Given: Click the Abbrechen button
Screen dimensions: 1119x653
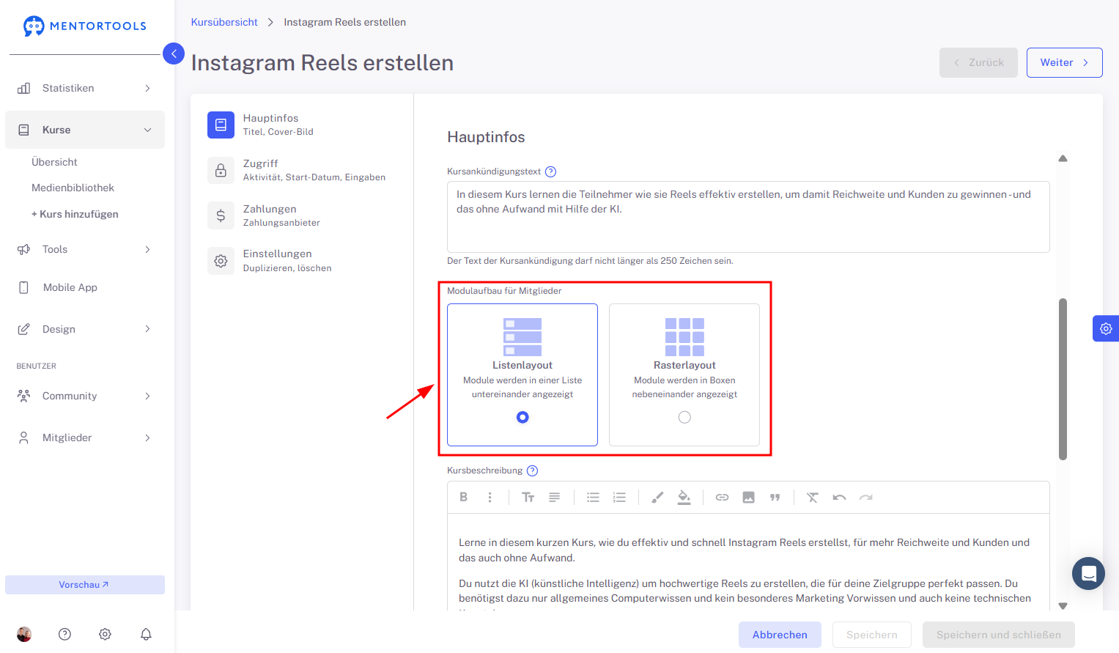Looking at the screenshot, I should pos(780,635).
